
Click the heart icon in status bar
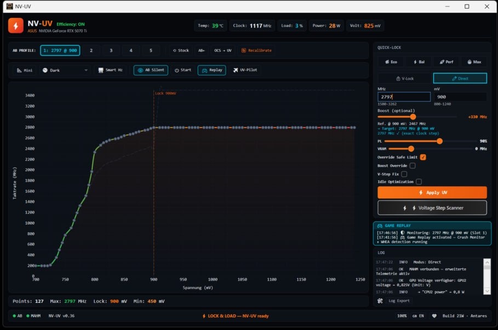pos(434,316)
